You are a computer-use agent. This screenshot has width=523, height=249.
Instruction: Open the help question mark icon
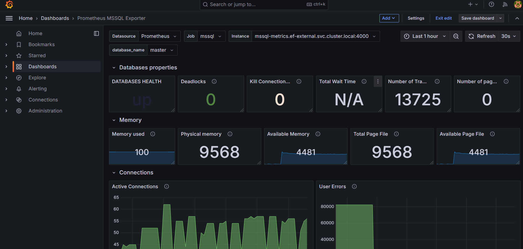[491, 4]
